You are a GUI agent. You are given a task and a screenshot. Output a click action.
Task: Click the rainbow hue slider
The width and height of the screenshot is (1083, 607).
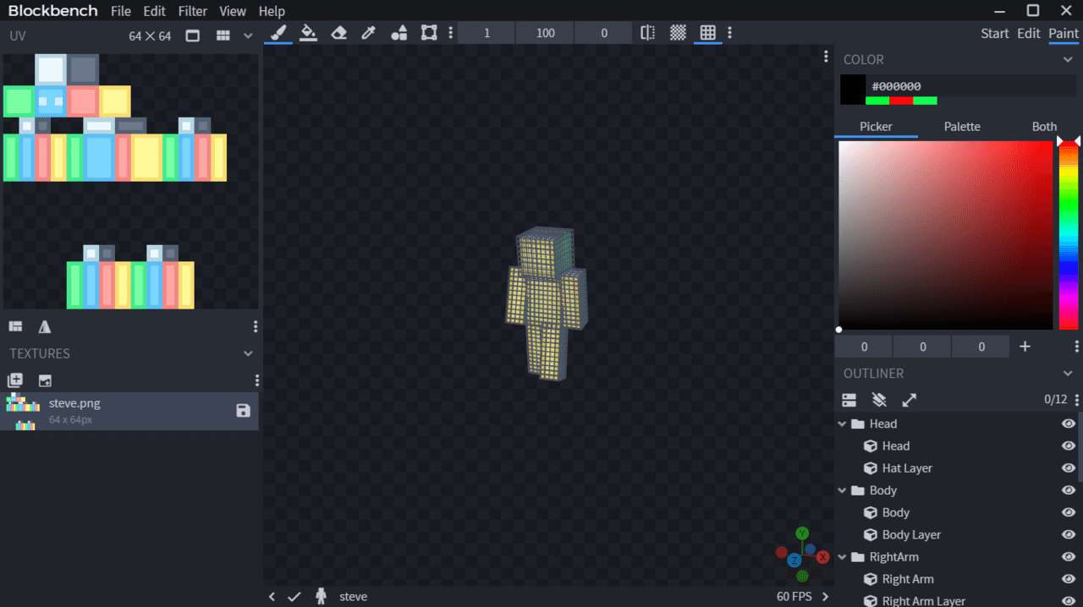click(x=1069, y=235)
